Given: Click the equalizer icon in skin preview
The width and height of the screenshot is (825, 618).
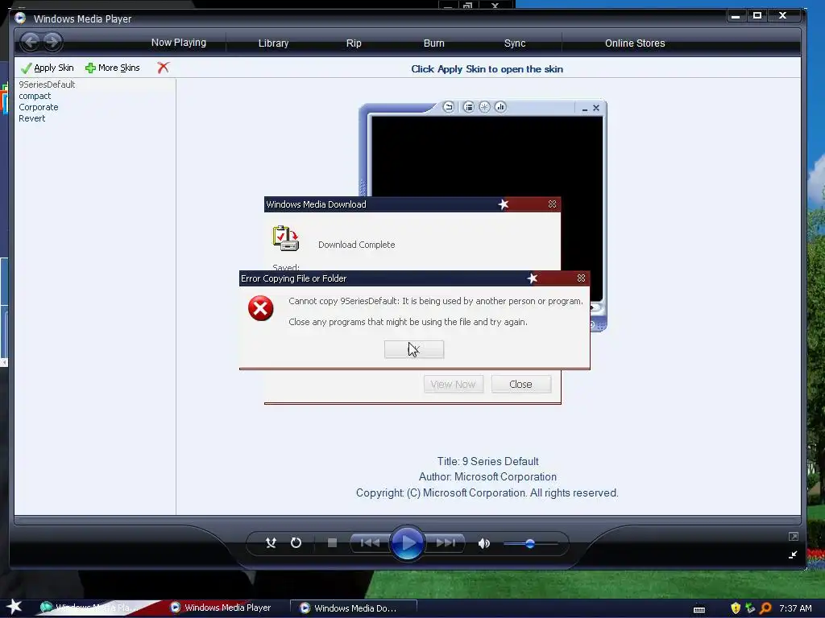Looking at the screenshot, I should pos(500,107).
